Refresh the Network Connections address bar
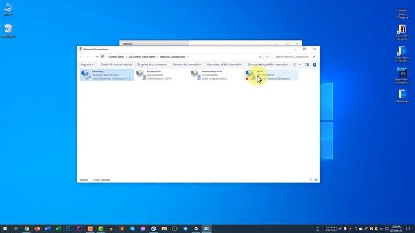The height and width of the screenshot is (233, 415). point(267,57)
